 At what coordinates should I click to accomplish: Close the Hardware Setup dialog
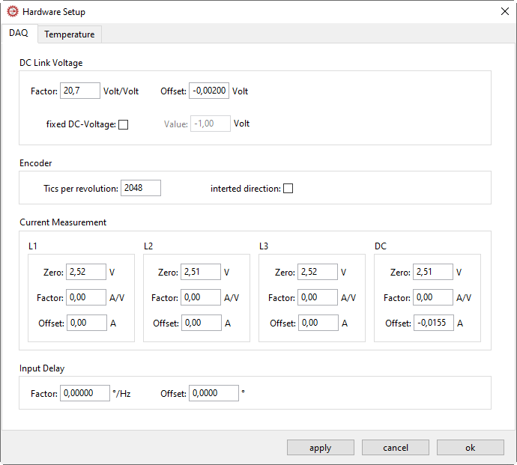click(x=504, y=11)
